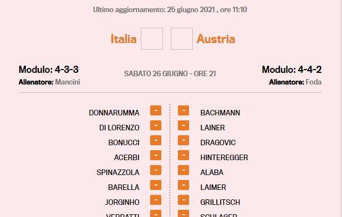Viewport: 342px width, 217px height.
Task: Click the orange badge next to Bonucci
Action: (156, 140)
